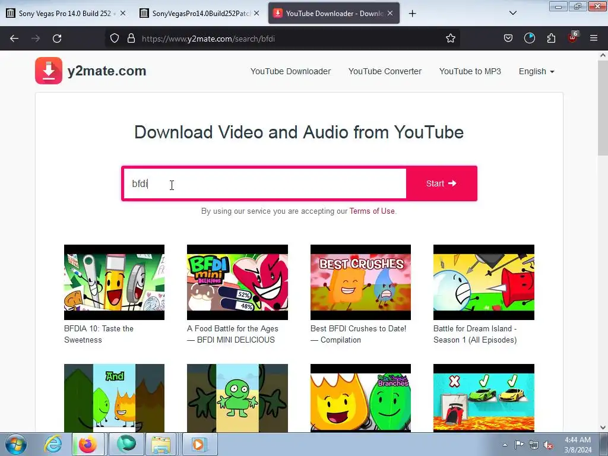Open the BFDIA 10 Taste the Sweetness thumbnail

point(114,282)
